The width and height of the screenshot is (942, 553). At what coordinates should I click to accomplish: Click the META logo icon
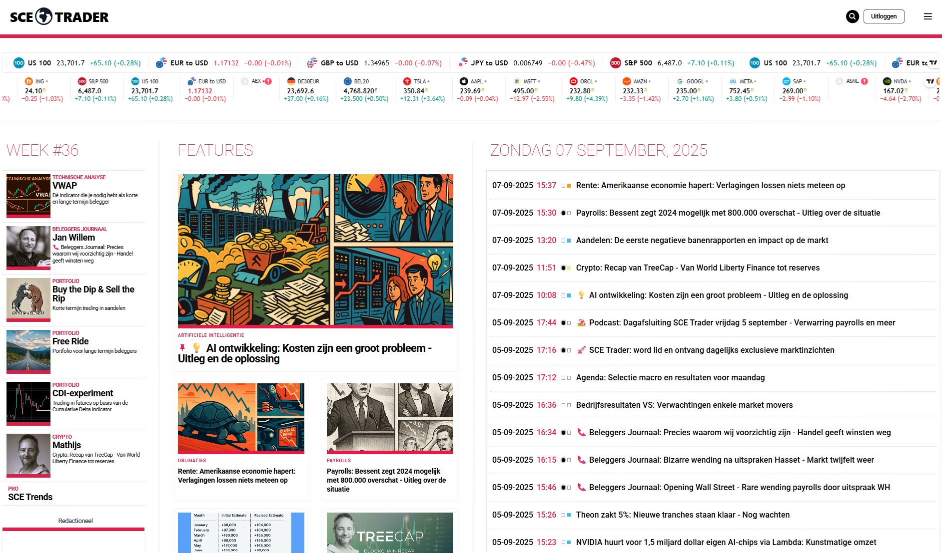[x=733, y=81]
